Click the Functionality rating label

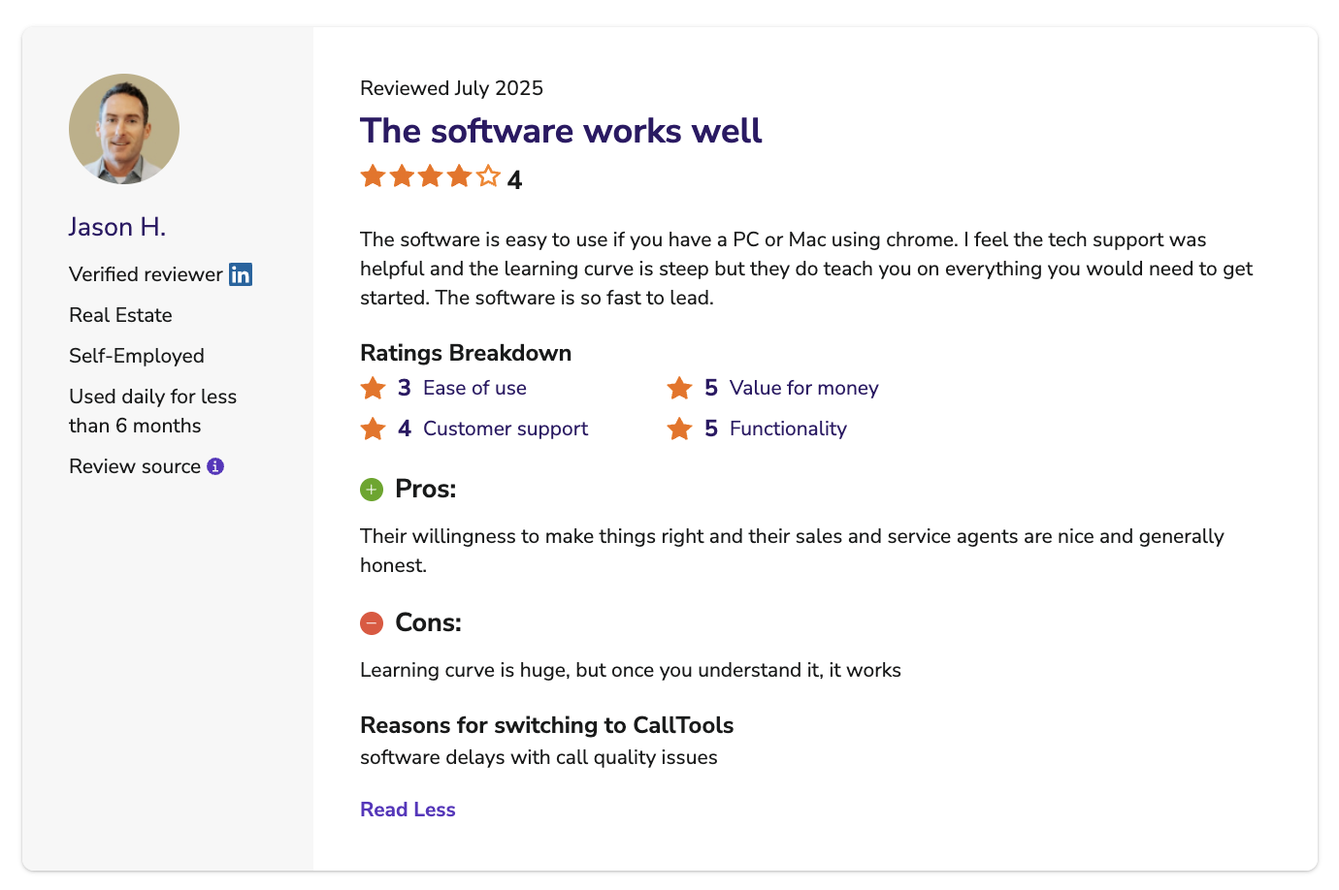788,429
